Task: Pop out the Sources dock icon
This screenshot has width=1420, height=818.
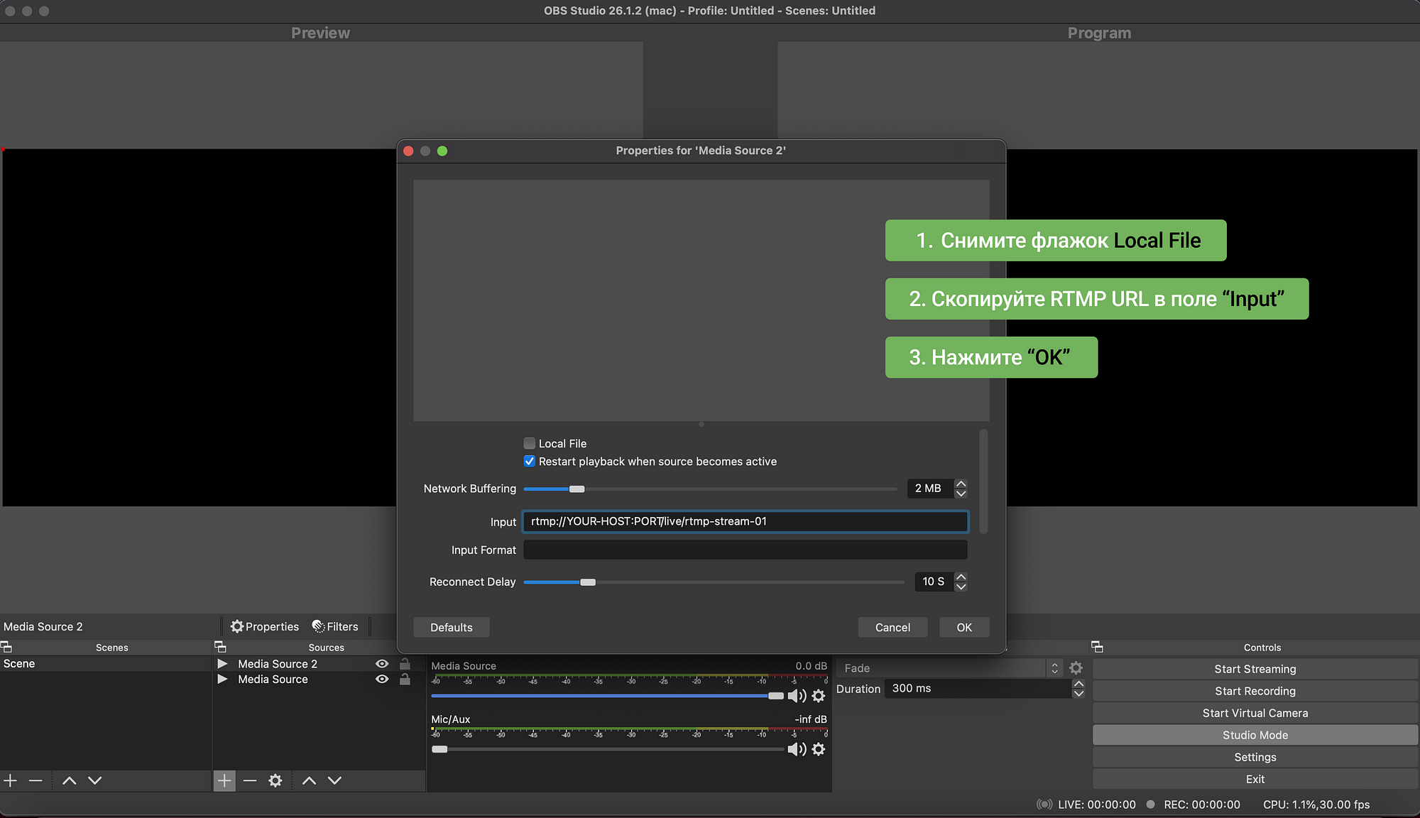Action: point(220,647)
